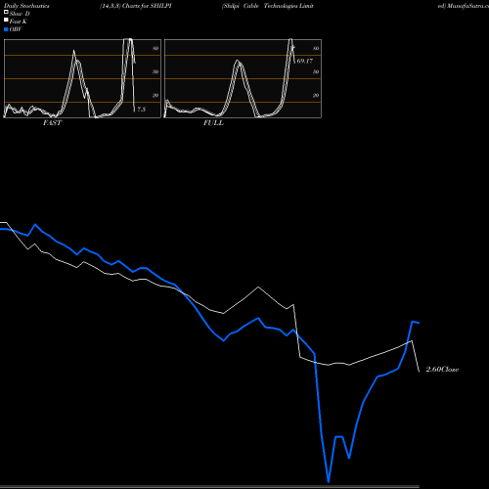Click the '(14,3,3) Charts for SHILPI' heading

click(136, 6)
